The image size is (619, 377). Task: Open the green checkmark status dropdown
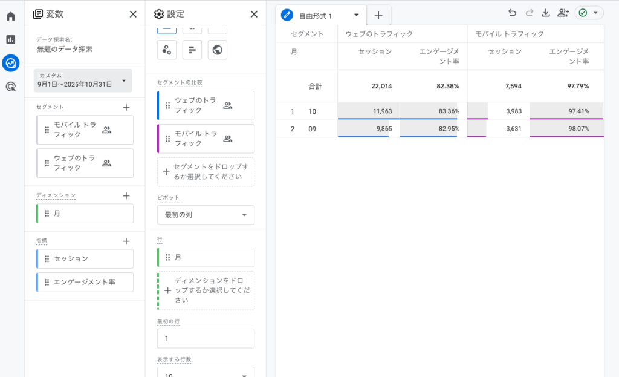[x=589, y=13]
